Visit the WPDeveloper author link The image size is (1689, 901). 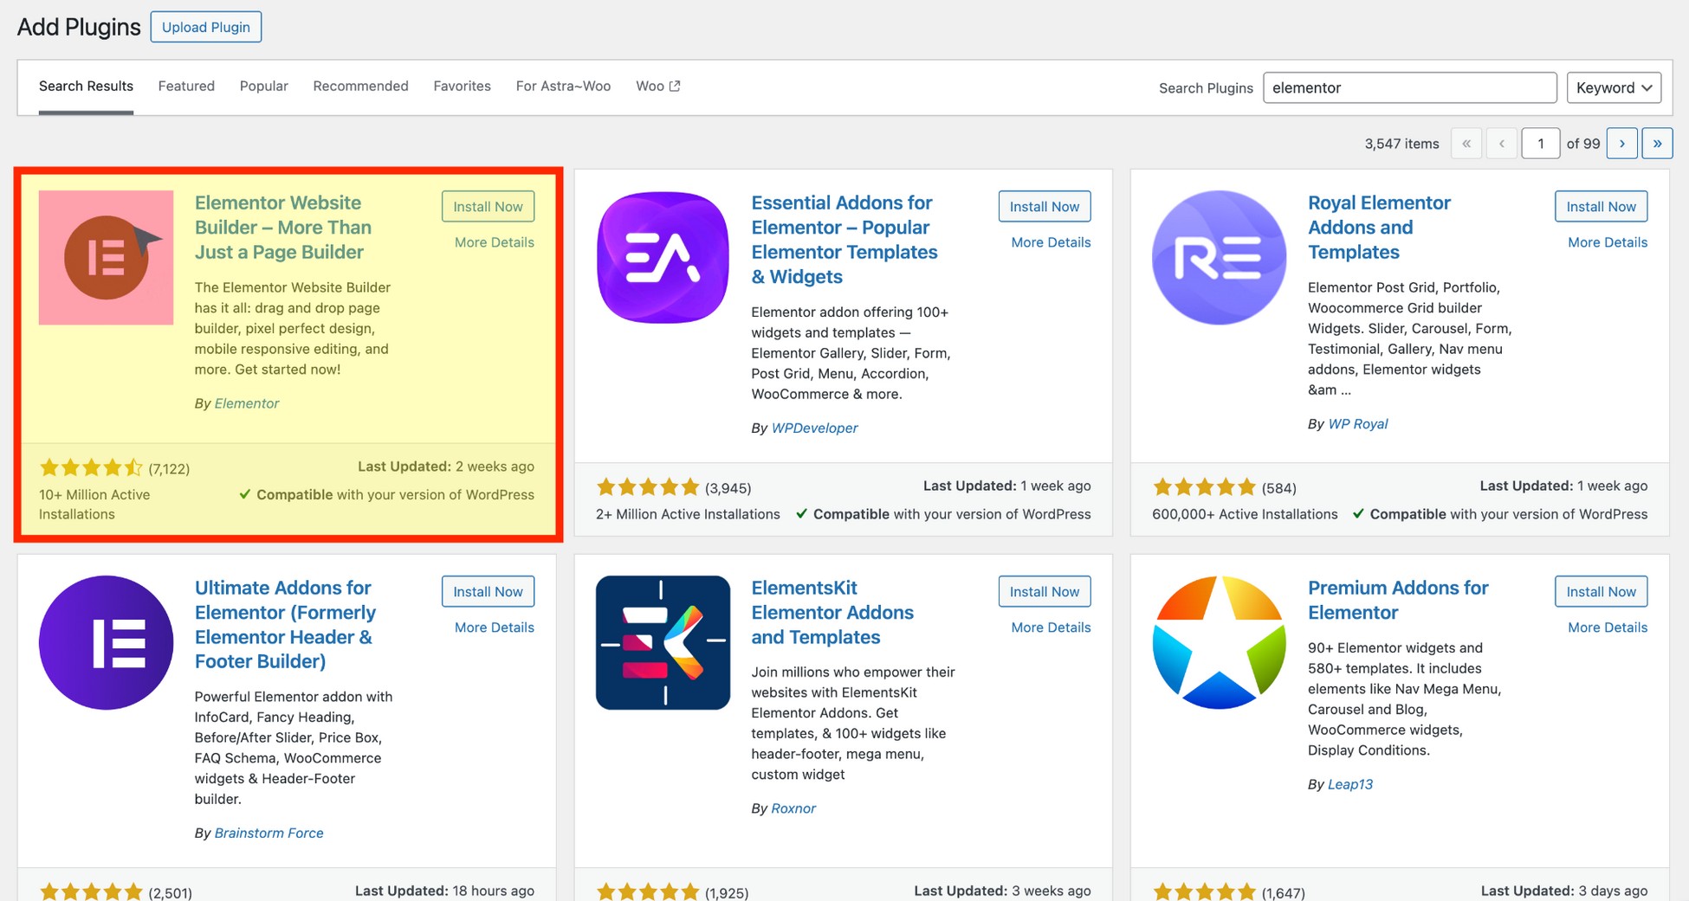coord(814,428)
